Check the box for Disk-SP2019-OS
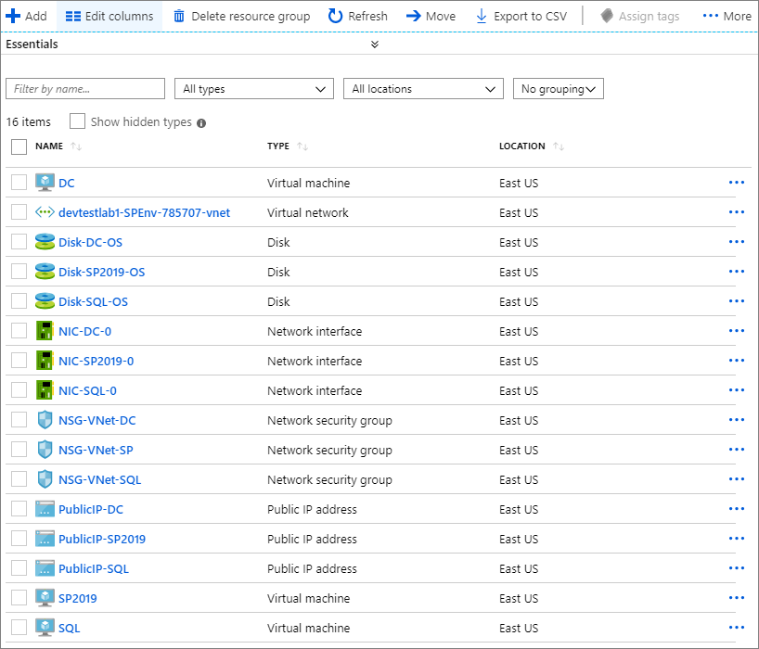The height and width of the screenshot is (649, 759). 19,271
